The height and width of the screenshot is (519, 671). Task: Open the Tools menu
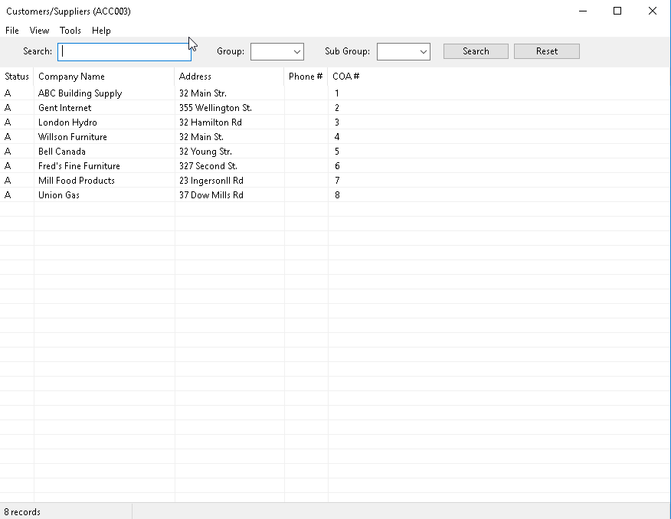[70, 31]
